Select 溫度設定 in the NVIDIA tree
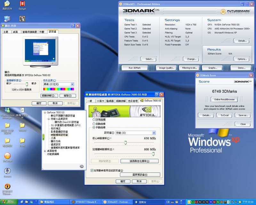Image resolution: width=256 pixels, height=205 pixels. click(55, 144)
